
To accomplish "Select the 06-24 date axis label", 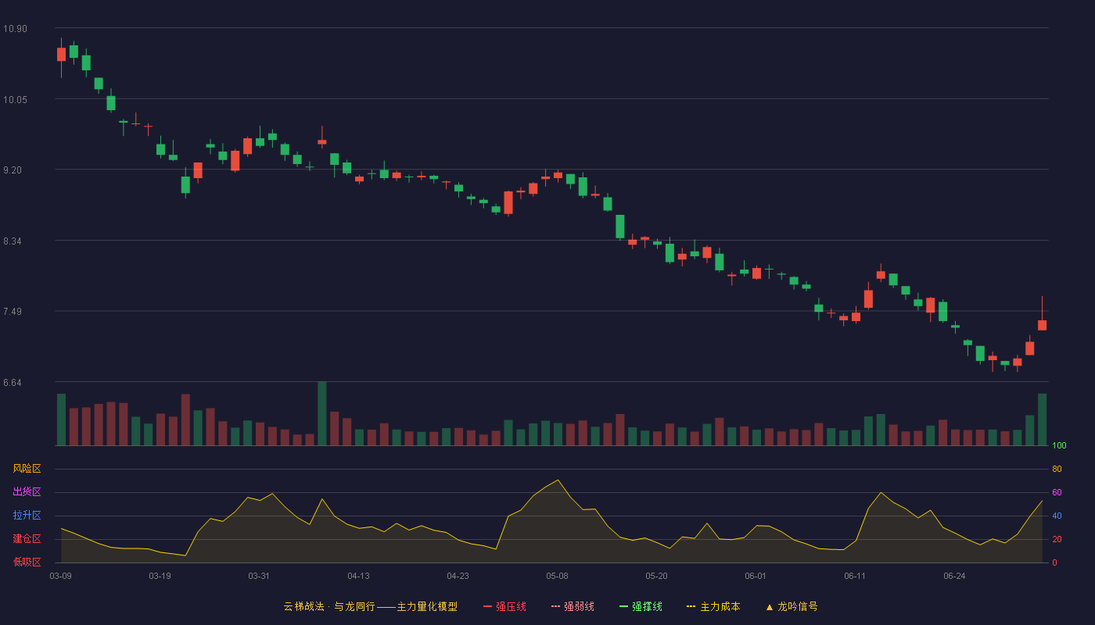I will 954,576.
